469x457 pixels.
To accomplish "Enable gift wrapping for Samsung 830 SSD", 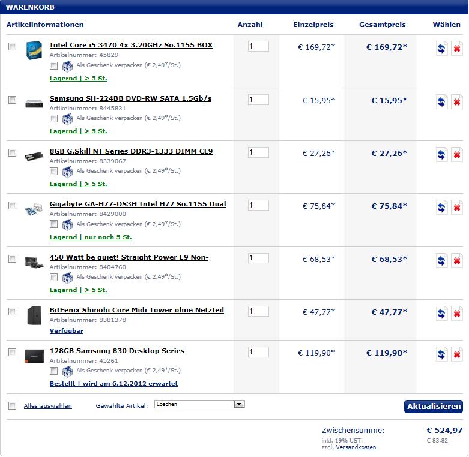I will pos(53,371).
